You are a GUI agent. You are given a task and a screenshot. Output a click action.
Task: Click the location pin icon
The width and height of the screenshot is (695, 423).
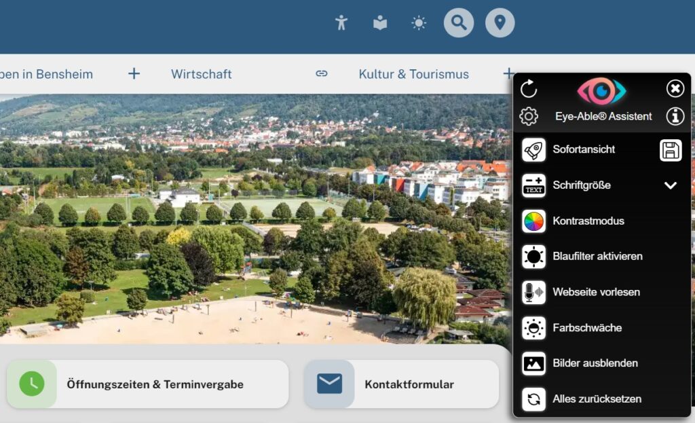click(x=500, y=22)
